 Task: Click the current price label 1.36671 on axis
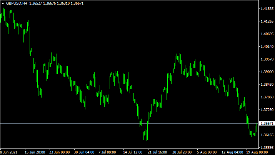click(267, 123)
